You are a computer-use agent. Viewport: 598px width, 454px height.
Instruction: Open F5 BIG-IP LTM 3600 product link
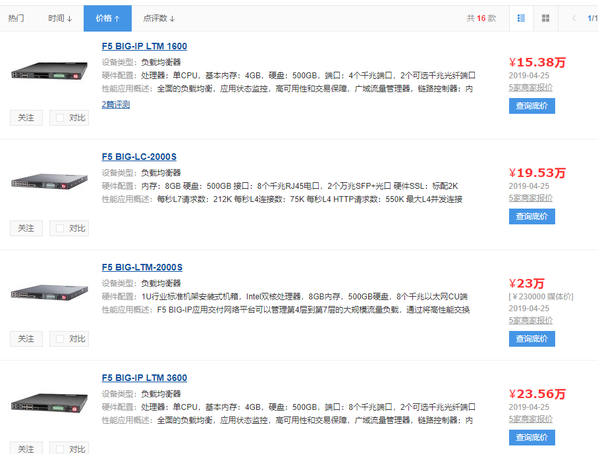[144, 378]
